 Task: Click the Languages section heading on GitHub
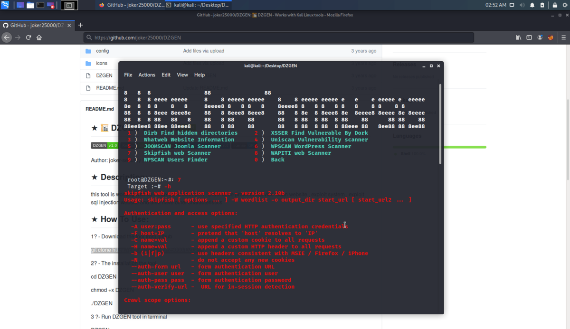[x=407, y=136]
